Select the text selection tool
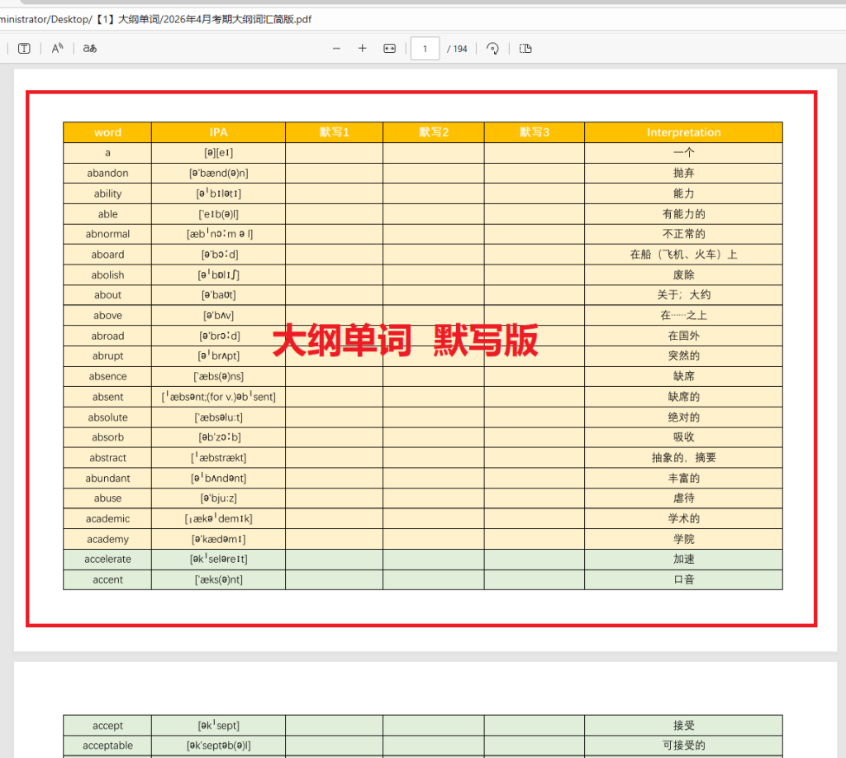The image size is (846, 758). [24, 48]
